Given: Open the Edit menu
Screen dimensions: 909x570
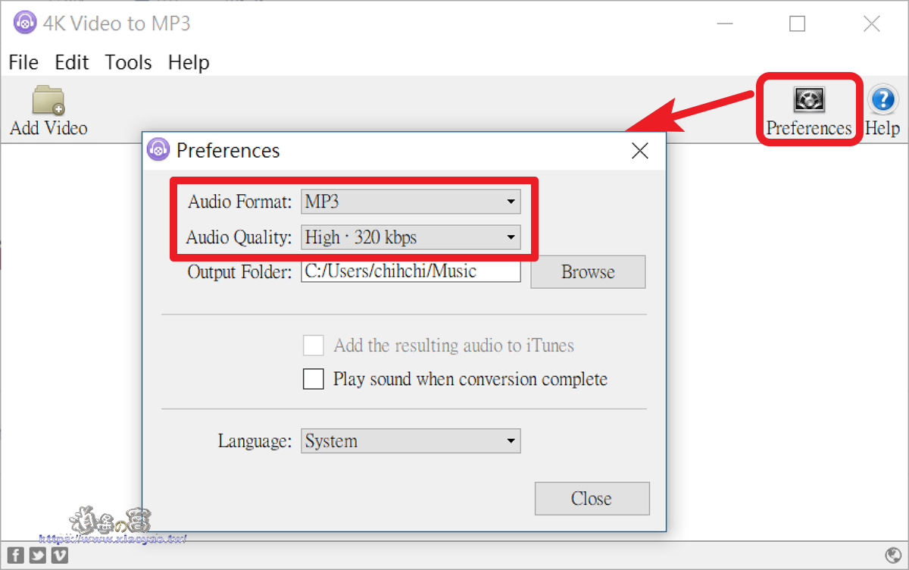Looking at the screenshot, I should pyautogui.click(x=72, y=62).
